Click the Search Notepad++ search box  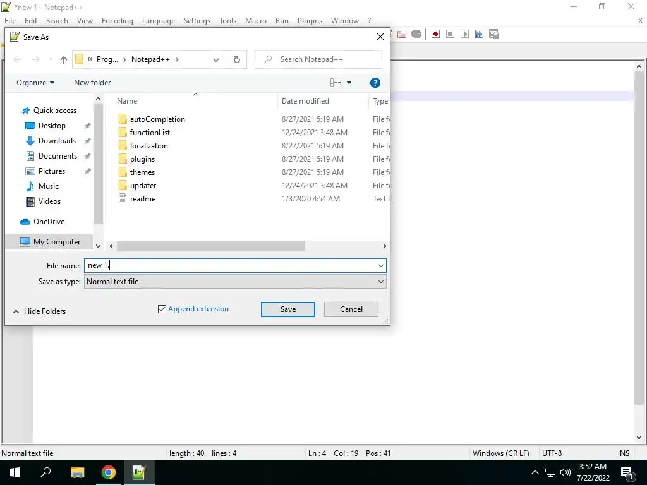pyautogui.click(x=318, y=59)
